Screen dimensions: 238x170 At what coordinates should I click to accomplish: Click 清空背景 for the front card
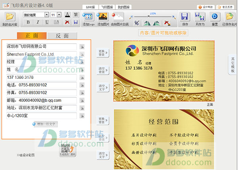pos(103,70)
